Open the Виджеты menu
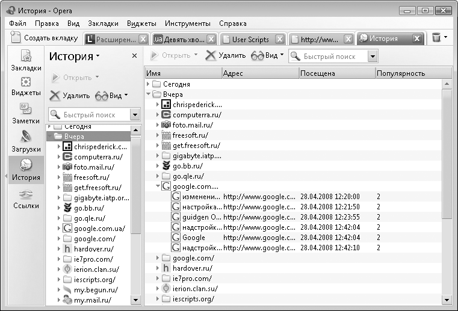The width and height of the screenshot is (458, 311). tap(141, 23)
